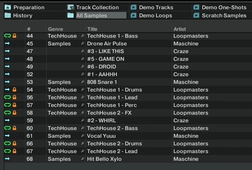Click the blue one-shot arrow beside Drone Air Pulse
Image resolution: width=252 pixels, height=170 pixels.
7,43
